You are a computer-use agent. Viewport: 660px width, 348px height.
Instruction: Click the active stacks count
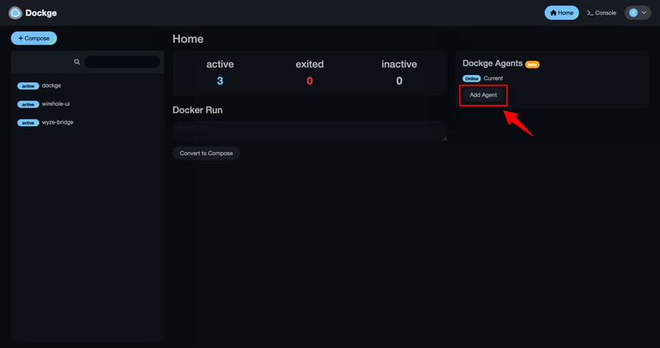coord(220,81)
